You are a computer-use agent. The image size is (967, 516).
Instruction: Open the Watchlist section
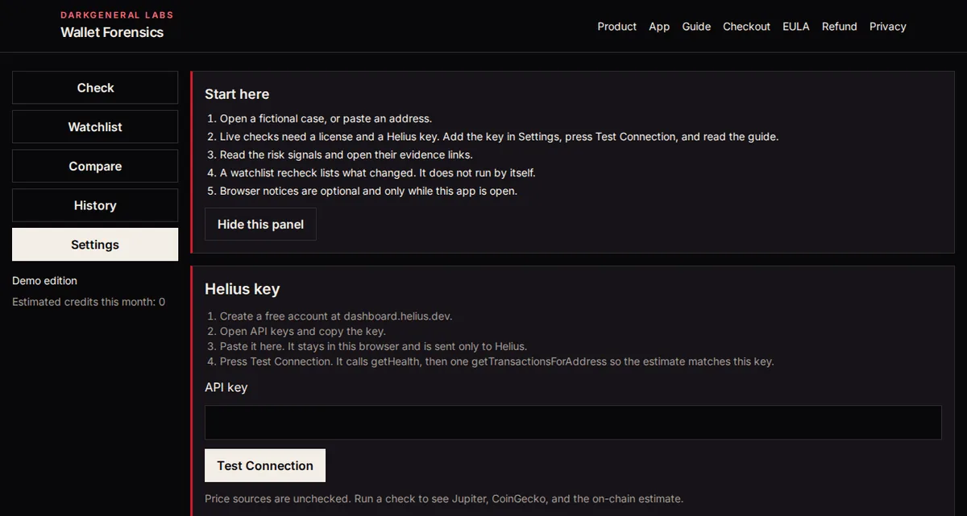pyautogui.click(x=95, y=127)
